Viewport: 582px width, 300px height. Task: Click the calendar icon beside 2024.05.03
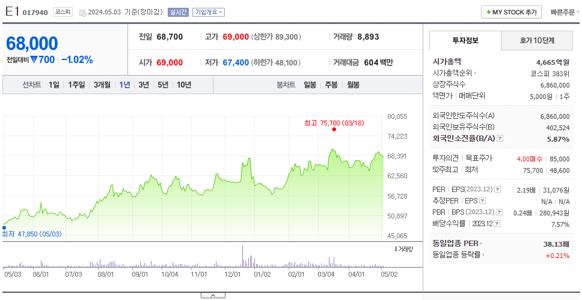point(83,13)
